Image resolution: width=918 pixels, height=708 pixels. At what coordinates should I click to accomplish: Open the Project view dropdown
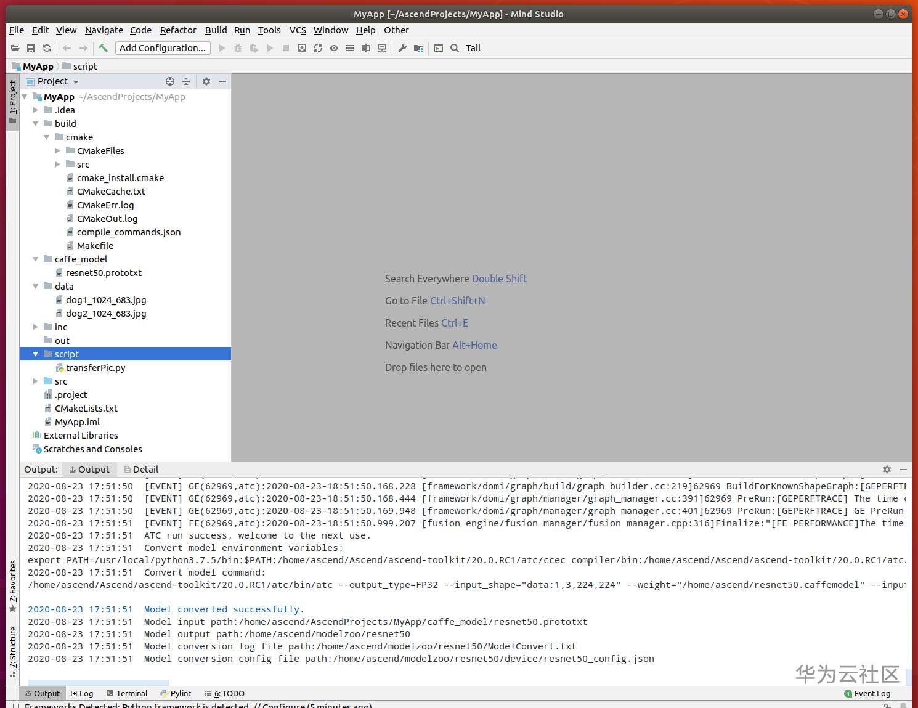pos(52,81)
